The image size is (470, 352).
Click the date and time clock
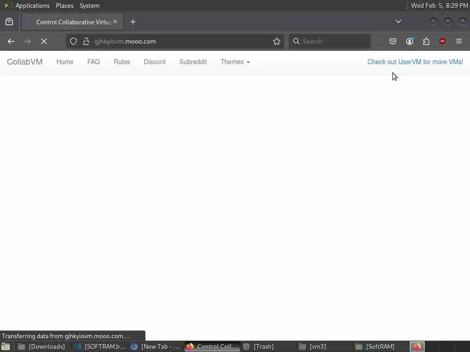coord(439,5)
